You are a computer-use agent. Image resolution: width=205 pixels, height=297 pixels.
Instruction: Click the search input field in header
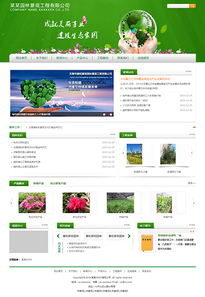[178, 6]
